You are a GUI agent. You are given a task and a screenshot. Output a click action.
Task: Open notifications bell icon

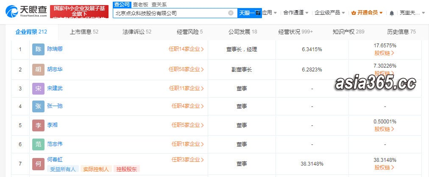pyautogui.click(x=392, y=13)
